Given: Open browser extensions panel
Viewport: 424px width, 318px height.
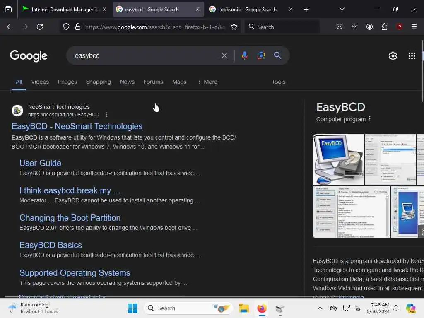Looking at the screenshot, I should (384, 26).
